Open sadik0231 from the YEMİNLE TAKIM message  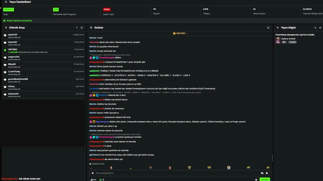(x=94, y=71)
